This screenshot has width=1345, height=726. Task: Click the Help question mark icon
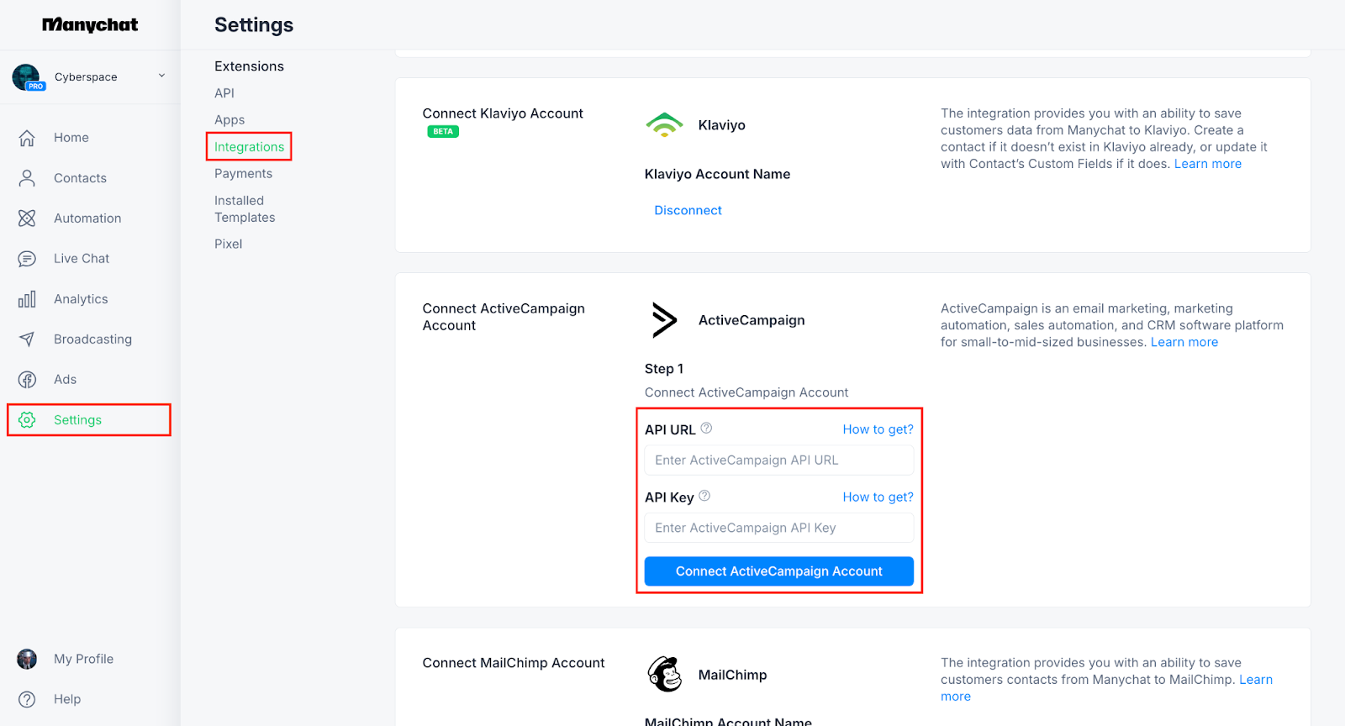point(27,699)
